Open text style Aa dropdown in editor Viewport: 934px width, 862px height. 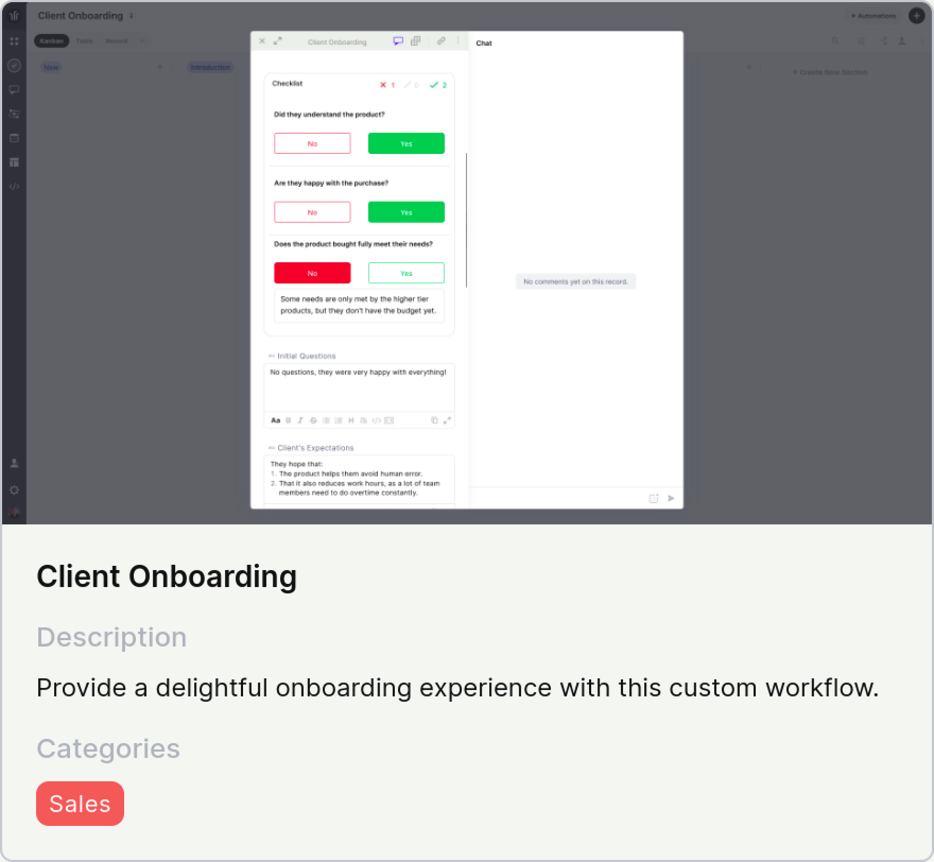click(275, 420)
